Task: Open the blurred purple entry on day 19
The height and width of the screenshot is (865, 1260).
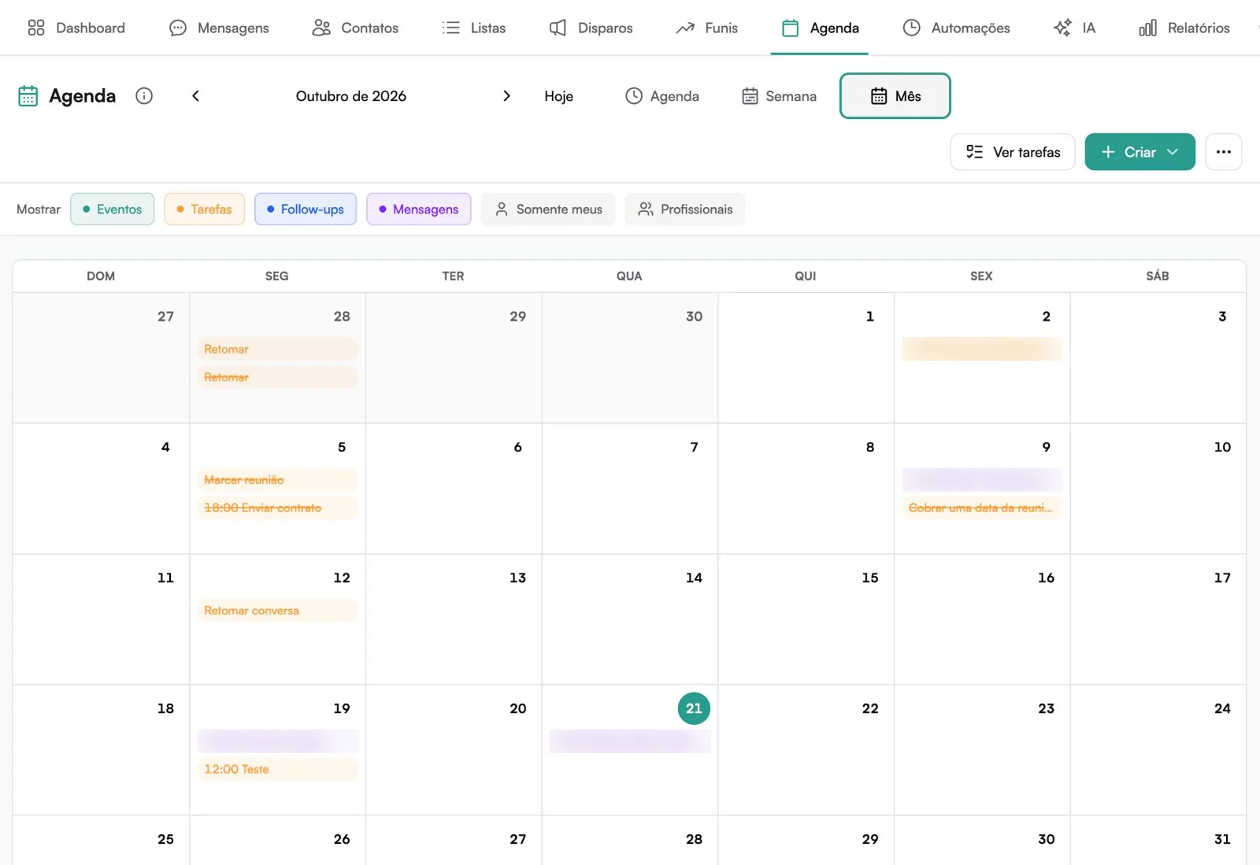Action: point(277,741)
